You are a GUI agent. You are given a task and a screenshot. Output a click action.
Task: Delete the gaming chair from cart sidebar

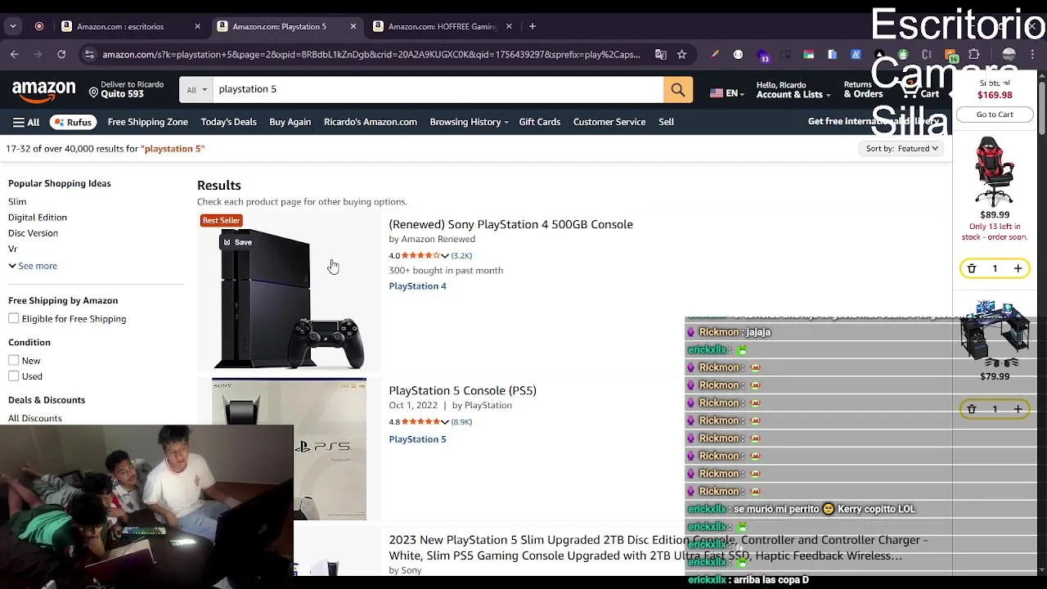972,268
